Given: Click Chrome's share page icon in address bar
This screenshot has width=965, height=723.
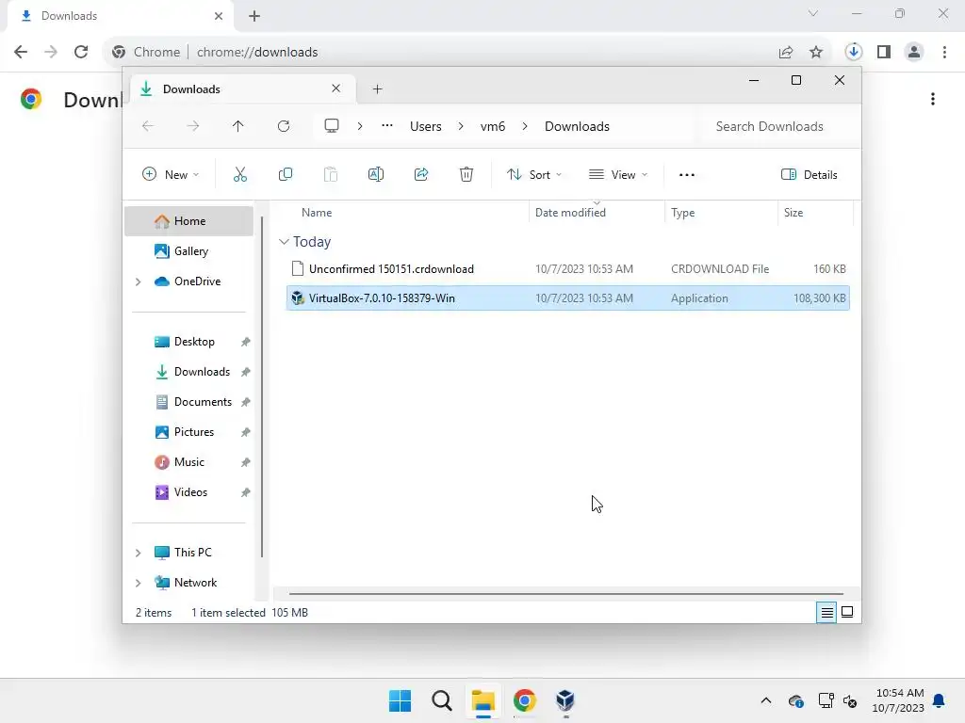Looking at the screenshot, I should pyautogui.click(x=786, y=53).
